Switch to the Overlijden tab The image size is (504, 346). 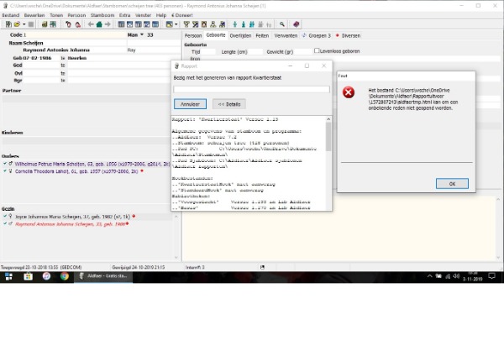240,36
